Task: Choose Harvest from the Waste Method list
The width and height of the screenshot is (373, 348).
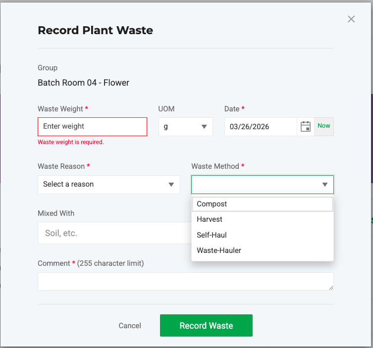Action: point(263,219)
